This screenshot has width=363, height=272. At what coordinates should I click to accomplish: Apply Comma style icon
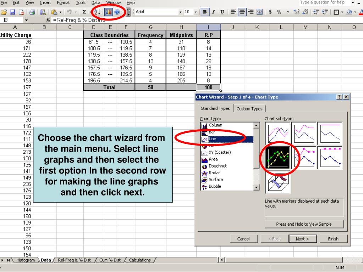(x=288, y=12)
